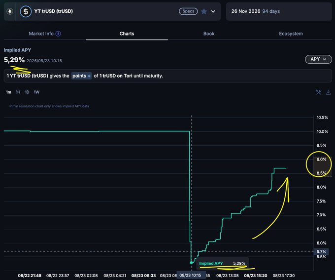The width and height of the screenshot is (335, 280).
Task: Select the 1H chart resolution
Action: (18, 92)
